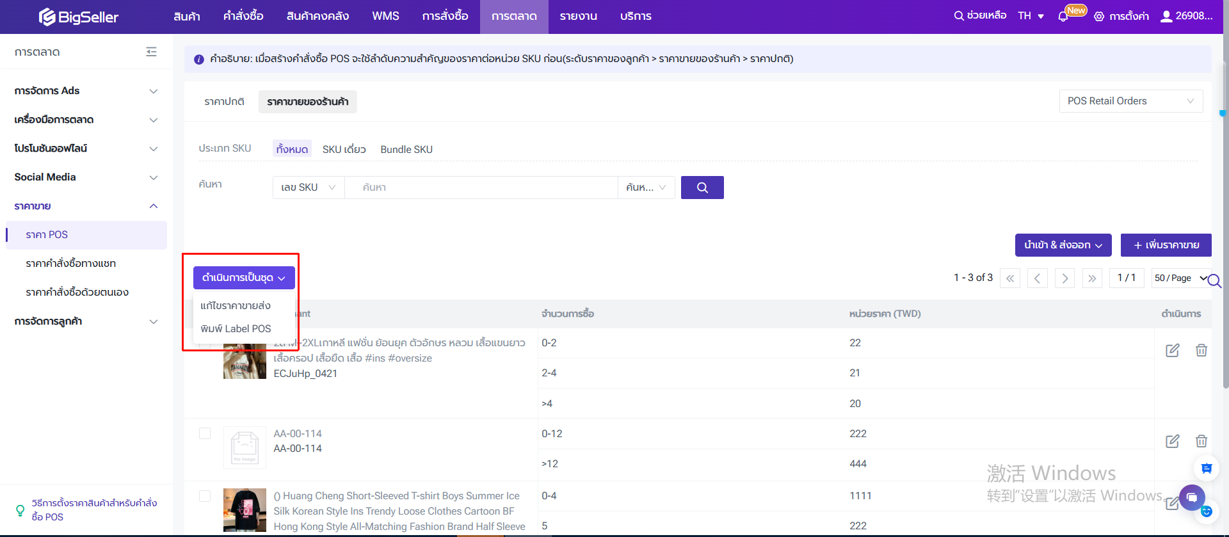Jump to first page arrow
The image size is (1229, 537).
pyautogui.click(x=1009, y=278)
